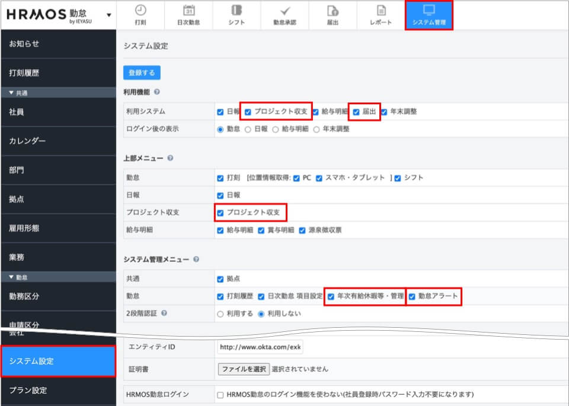569x406 pixels.
Task: Open the レポート report icon
Action: (381, 10)
